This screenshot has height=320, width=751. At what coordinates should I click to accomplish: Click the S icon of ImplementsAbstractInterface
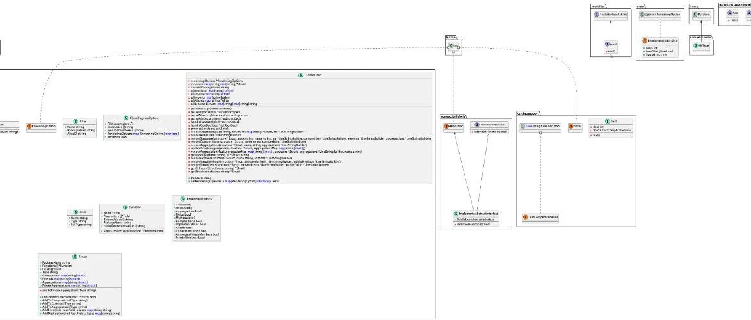pos(456,214)
